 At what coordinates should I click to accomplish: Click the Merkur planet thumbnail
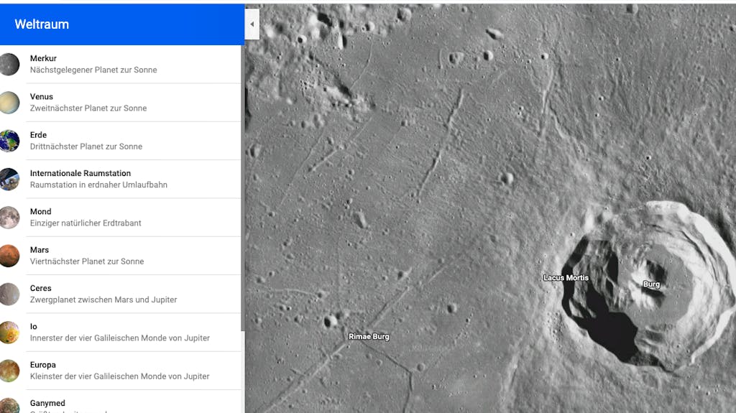9,65
